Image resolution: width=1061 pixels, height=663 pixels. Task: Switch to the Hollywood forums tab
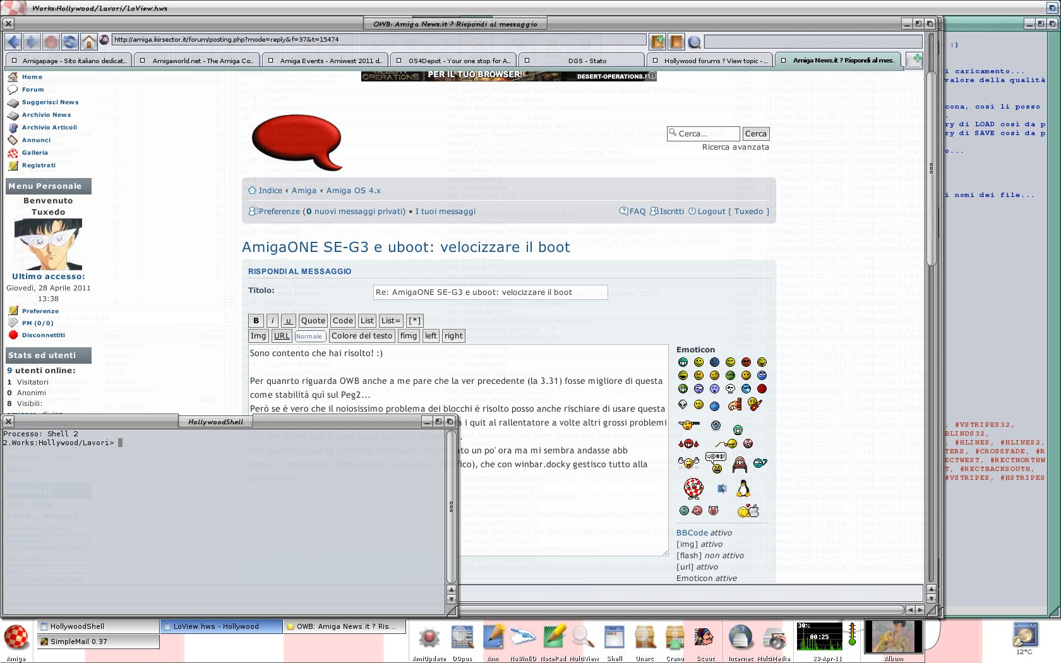tap(709, 61)
